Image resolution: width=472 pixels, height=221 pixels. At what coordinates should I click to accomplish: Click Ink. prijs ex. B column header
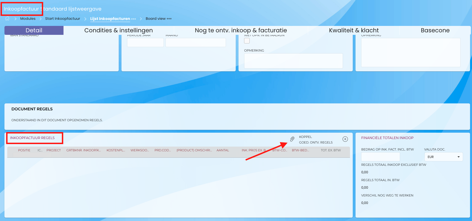254,150
